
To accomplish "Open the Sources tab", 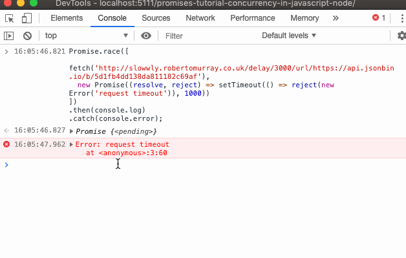I will pyautogui.click(x=156, y=18).
